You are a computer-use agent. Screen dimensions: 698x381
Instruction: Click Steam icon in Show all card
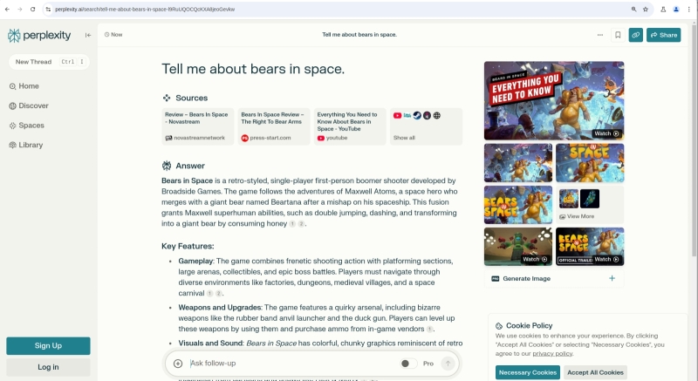[417, 116]
